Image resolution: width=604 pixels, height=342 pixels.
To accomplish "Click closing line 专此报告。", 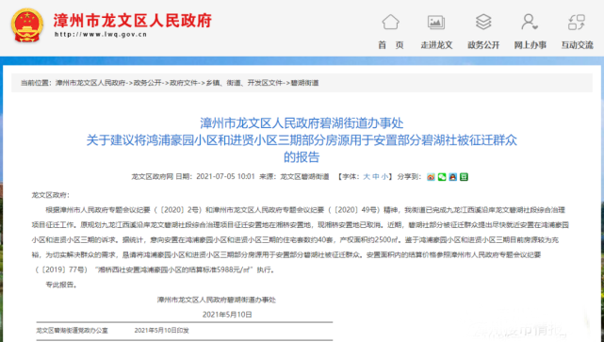I will [x=61, y=285].
